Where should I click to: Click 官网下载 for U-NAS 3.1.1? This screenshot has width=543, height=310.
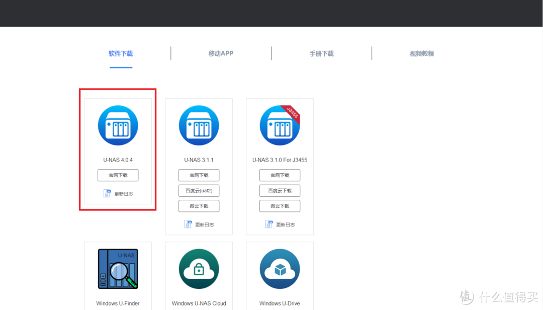199,175
